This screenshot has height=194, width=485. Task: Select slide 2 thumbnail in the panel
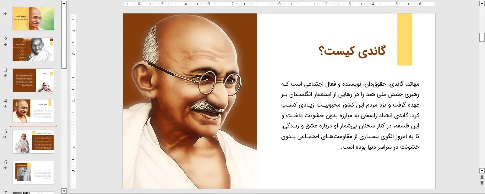pos(33,49)
